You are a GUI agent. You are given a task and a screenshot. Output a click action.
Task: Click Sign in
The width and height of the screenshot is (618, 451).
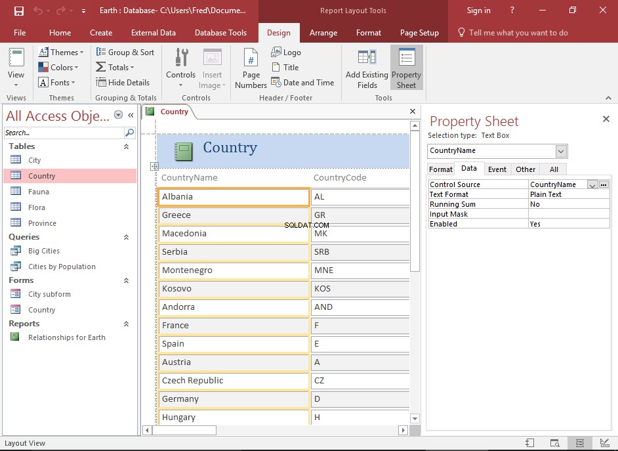pos(478,11)
